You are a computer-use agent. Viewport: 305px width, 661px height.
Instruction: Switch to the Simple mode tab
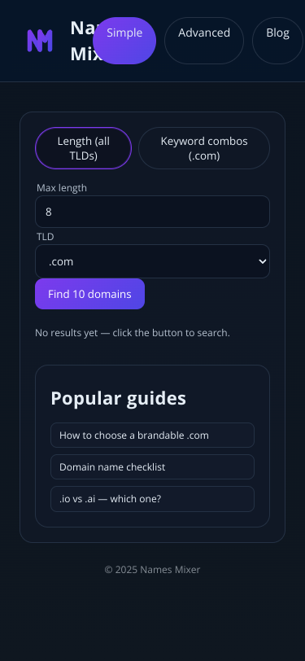[124, 41]
